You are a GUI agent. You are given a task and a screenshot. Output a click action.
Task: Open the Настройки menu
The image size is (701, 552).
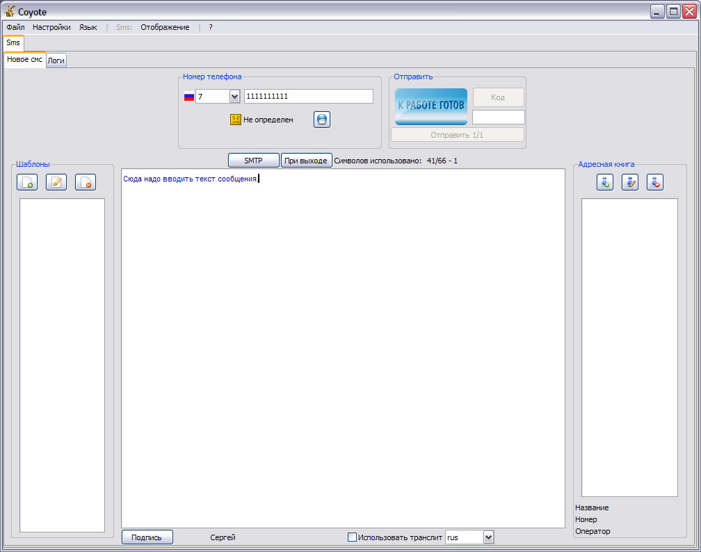[x=51, y=27]
